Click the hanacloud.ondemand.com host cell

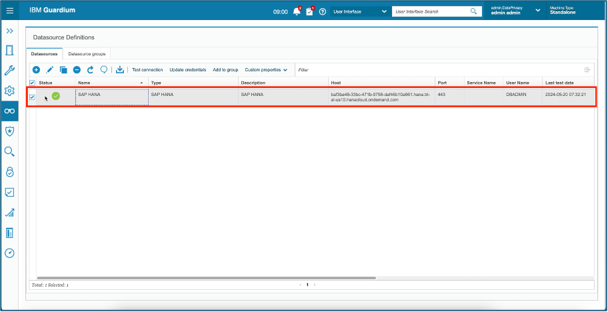(x=381, y=97)
